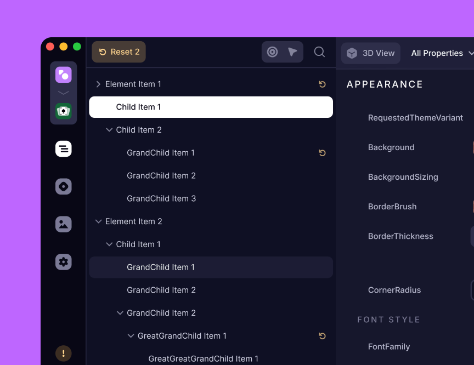
Task: Toggle the cursor pointer selection mode
Action: pyautogui.click(x=292, y=52)
